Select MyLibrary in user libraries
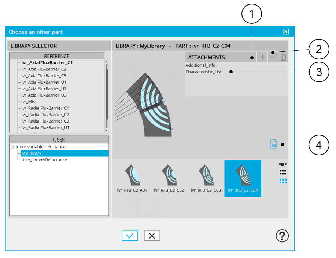The width and height of the screenshot is (336, 258). tap(31, 153)
